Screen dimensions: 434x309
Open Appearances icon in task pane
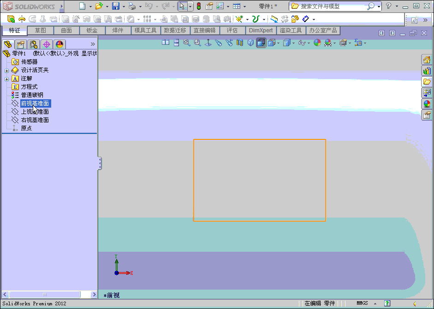point(427,104)
